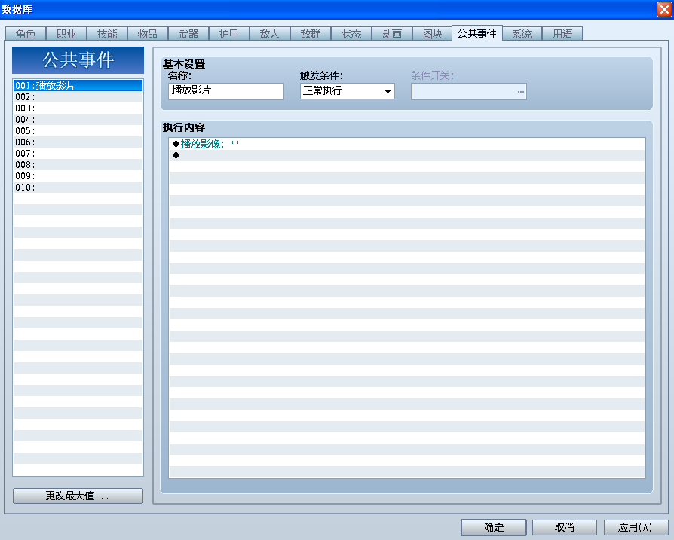Screen dimensions: 674x540
Task: Select common event row 009
Action: tap(78, 176)
